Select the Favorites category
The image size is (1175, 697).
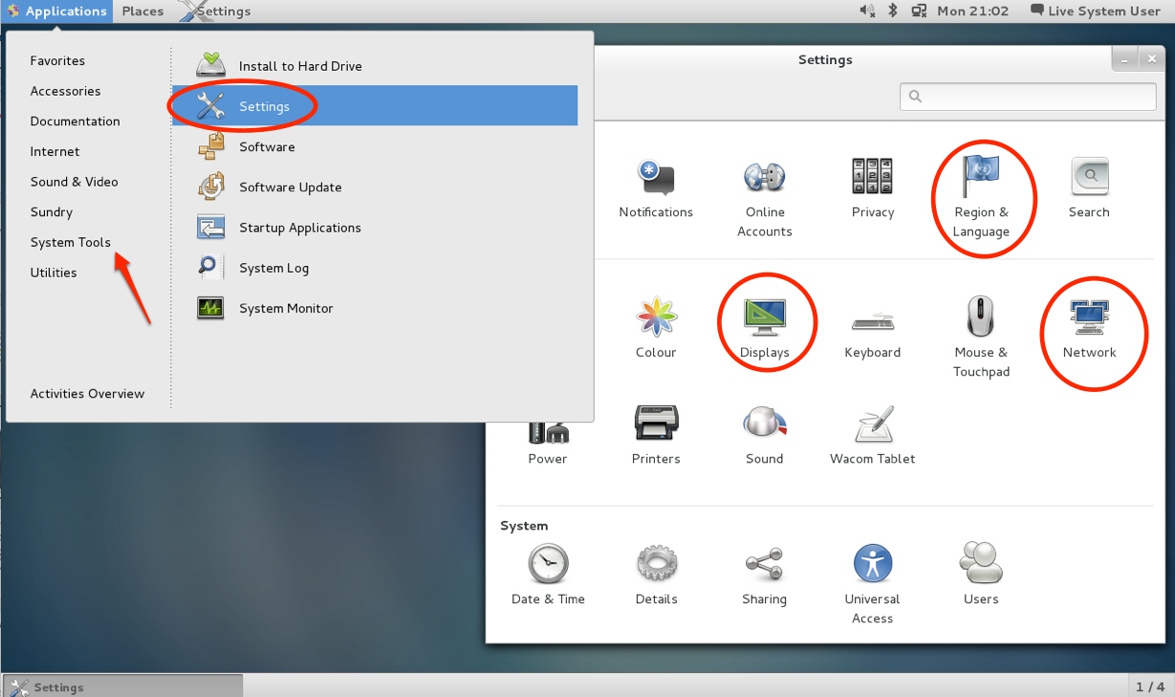pos(57,60)
